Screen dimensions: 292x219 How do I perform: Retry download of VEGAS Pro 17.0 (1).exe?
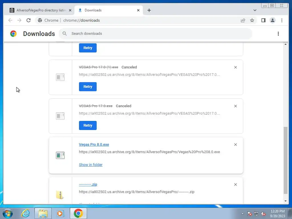(x=88, y=87)
